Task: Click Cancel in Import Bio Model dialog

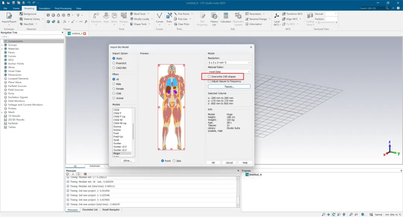Action: [229, 163]
